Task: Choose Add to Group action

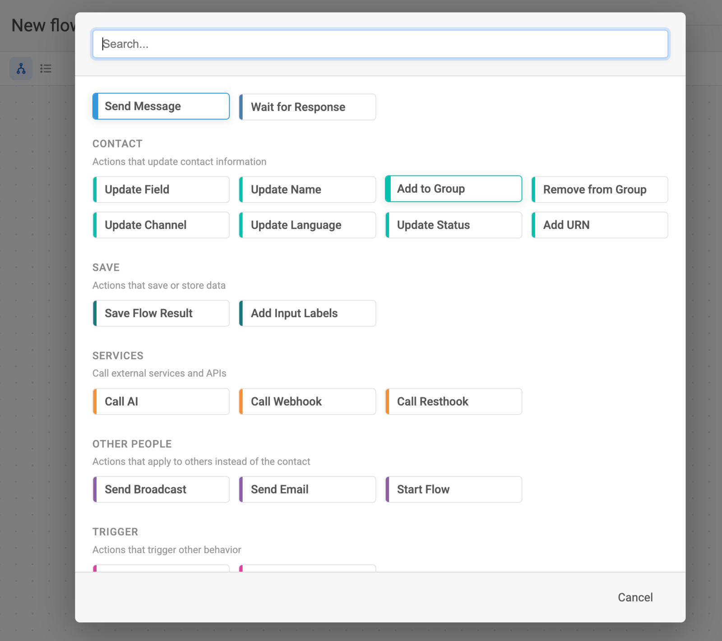Action: tap(454, 189)
